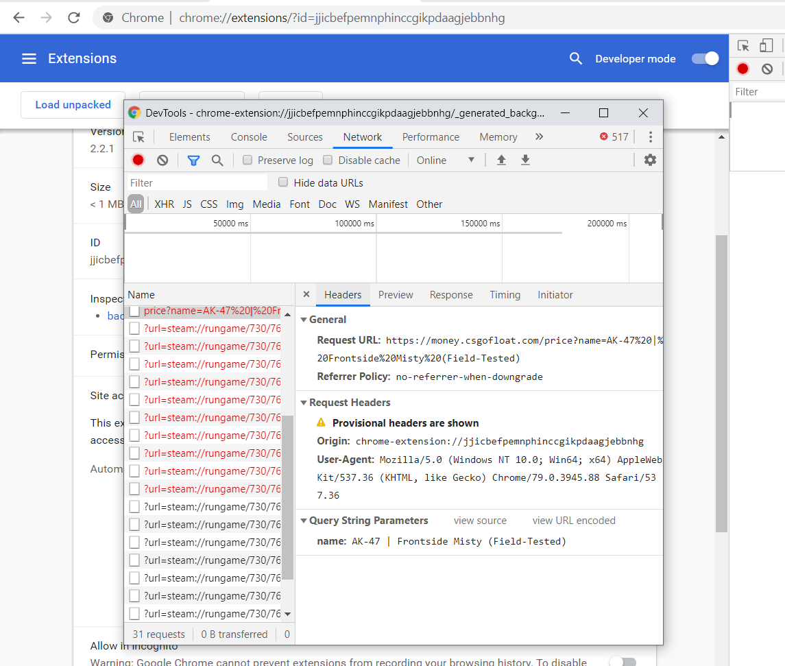Image resolution: width=785 pixels, height=666 pixels.
Task: Open the Response tab for this request
Action: [450, 294]
